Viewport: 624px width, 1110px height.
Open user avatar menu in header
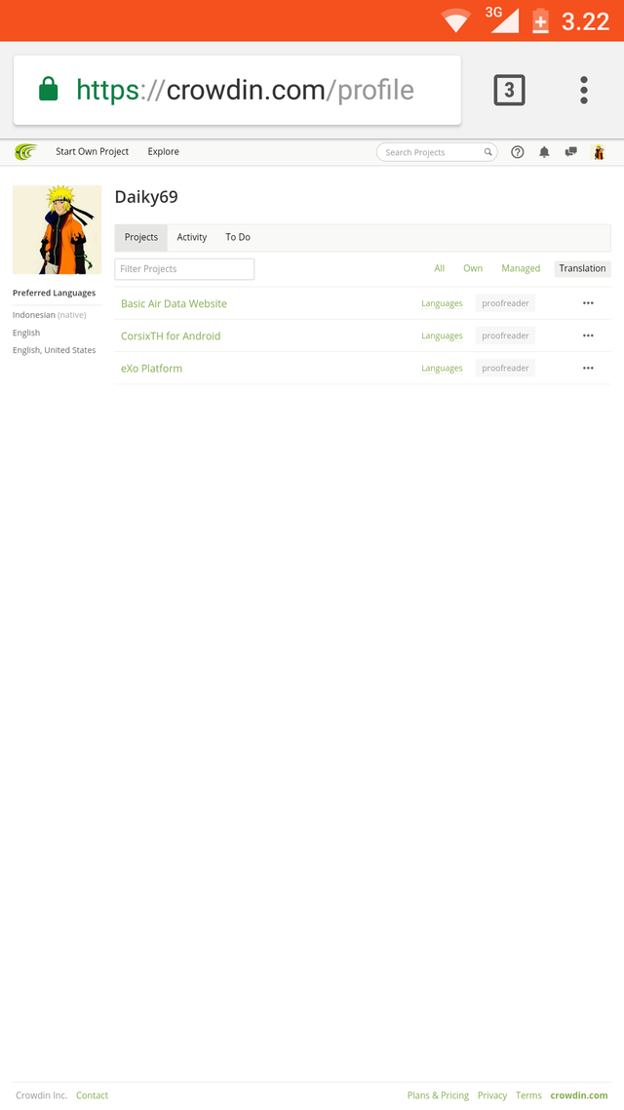pyautogui.click(x=599, y=151)
